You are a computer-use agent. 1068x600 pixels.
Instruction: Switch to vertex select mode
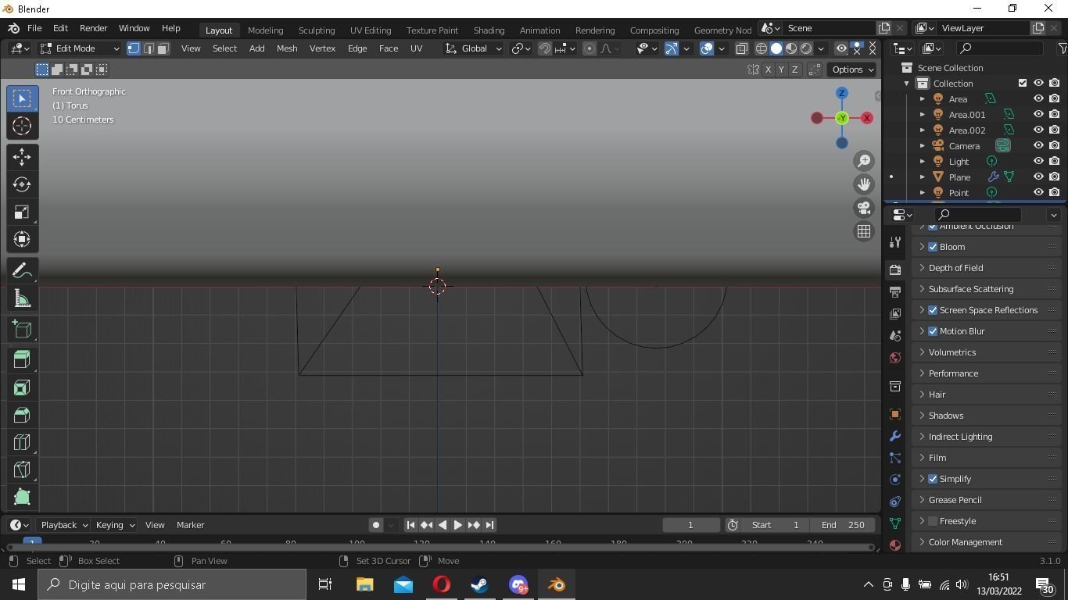pos(134,48)
